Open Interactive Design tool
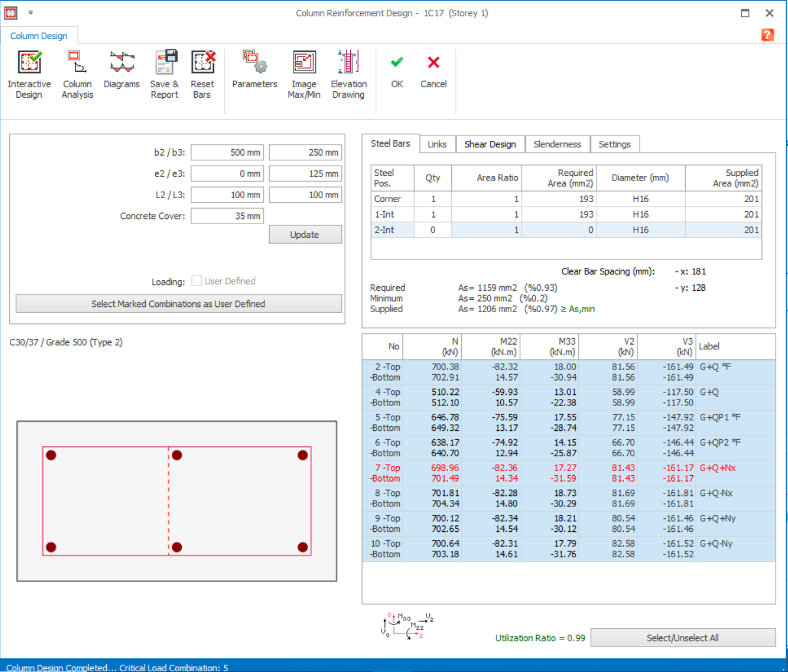The width and height of the screenshot is (788, 672). point(29,63)
